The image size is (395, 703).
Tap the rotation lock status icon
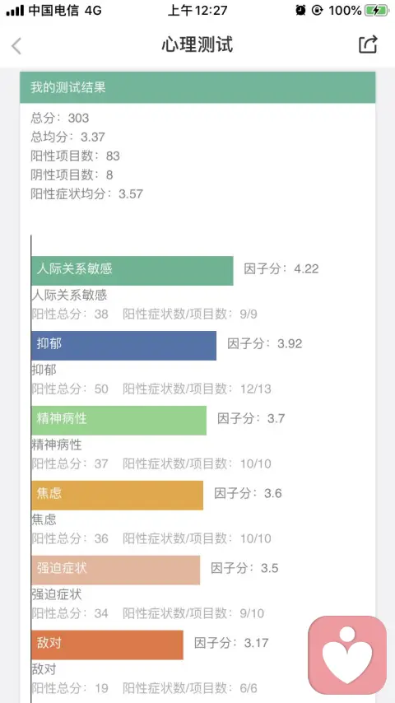pos(318,10)
